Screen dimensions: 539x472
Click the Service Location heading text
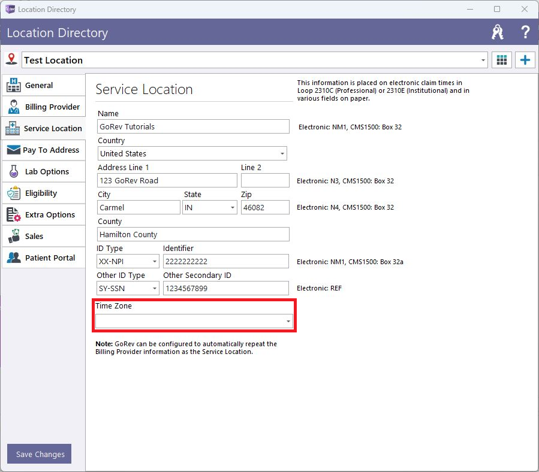pos(144,89)
